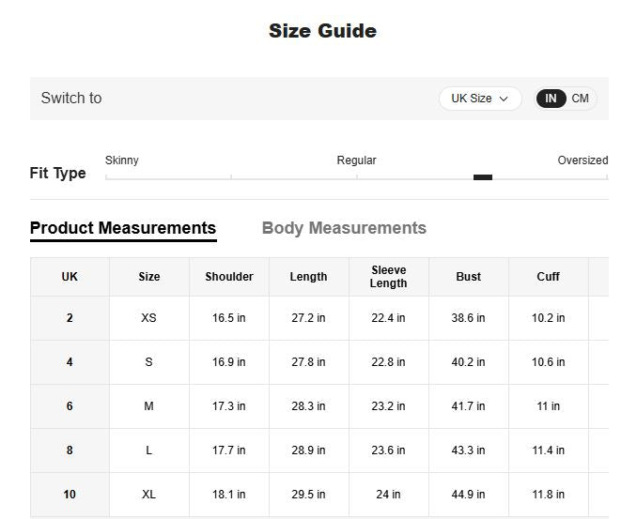Click the Bust column header
The width and height of the screenshot is (637, 519).
coord(468,277)
